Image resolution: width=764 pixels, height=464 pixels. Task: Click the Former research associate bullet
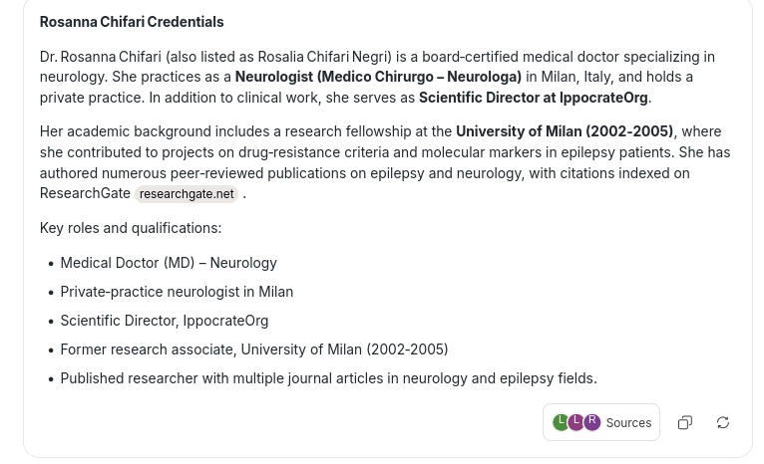pyautogui.click(x=253, y=349)
